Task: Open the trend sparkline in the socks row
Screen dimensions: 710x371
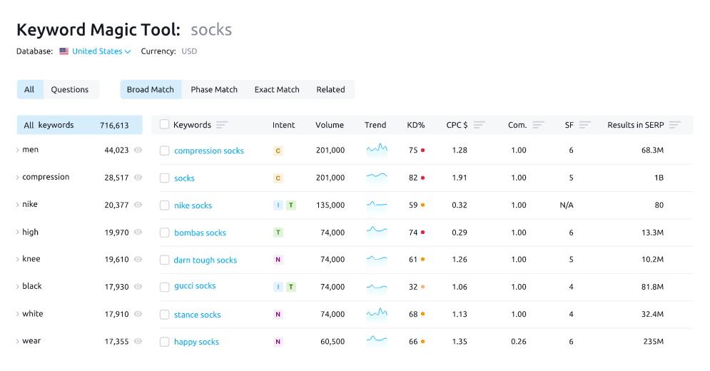Action: [377, 177]
